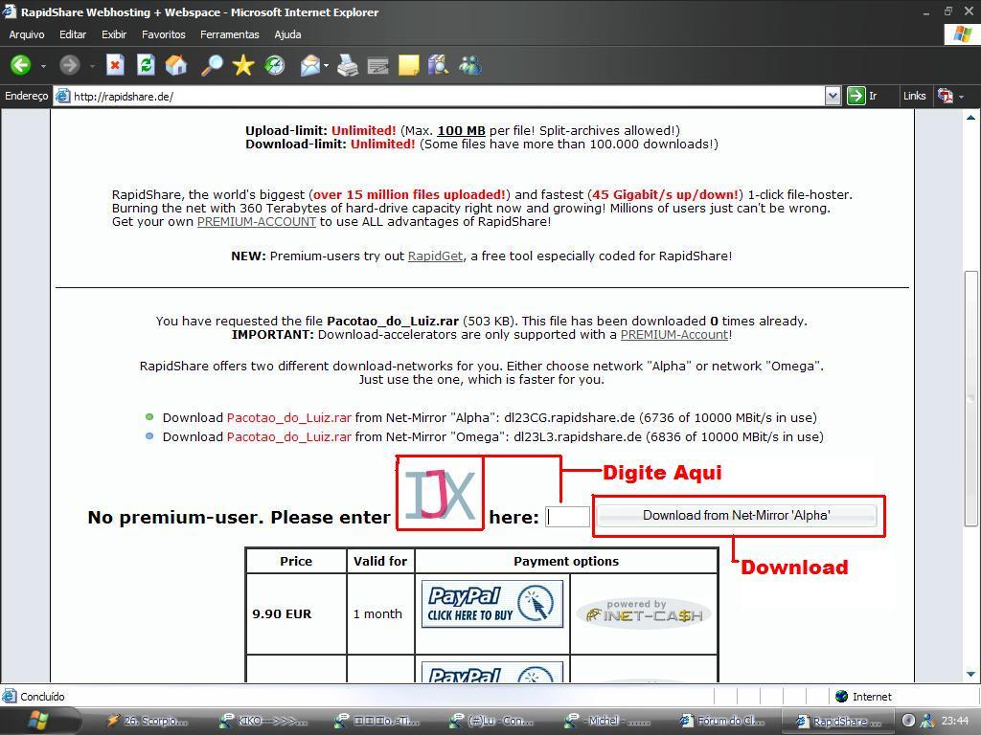Click the icon right of Links
Viewport: 981px width, 735px height.
pos(945,97)
